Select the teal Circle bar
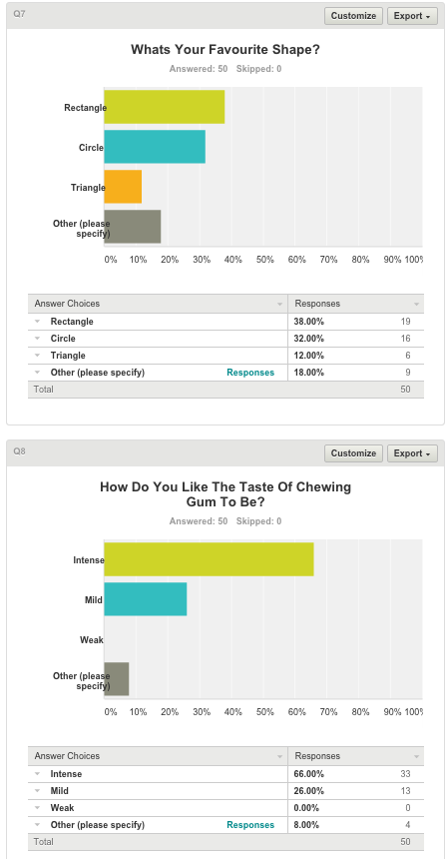 [x=155, y=147]
